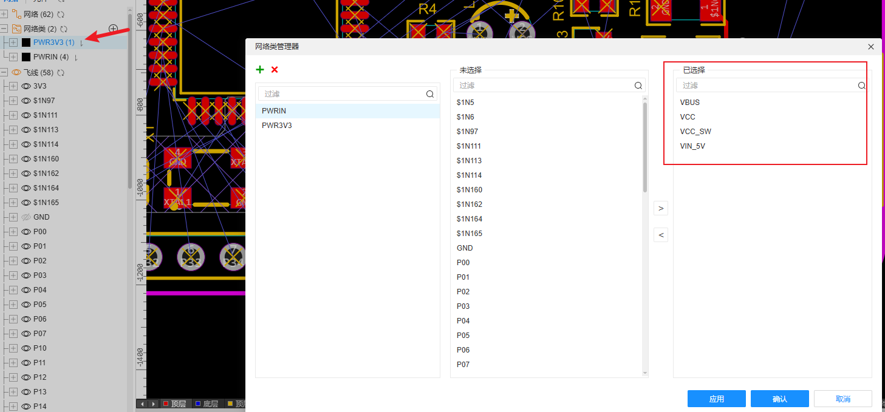This screenshot has width=885, height=412.
Task: Expand the P03 ratline node
Action: 13,275
